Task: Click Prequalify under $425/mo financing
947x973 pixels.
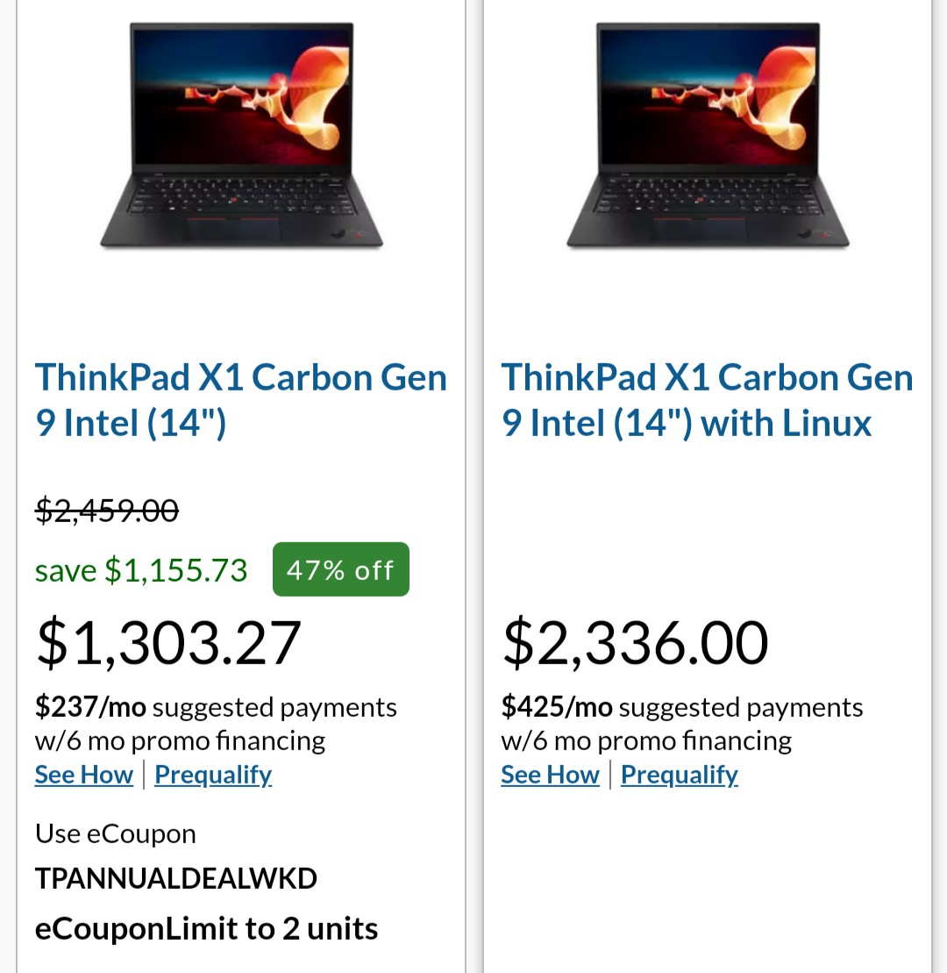Action: pyautogui.click(x=680, y=775)
